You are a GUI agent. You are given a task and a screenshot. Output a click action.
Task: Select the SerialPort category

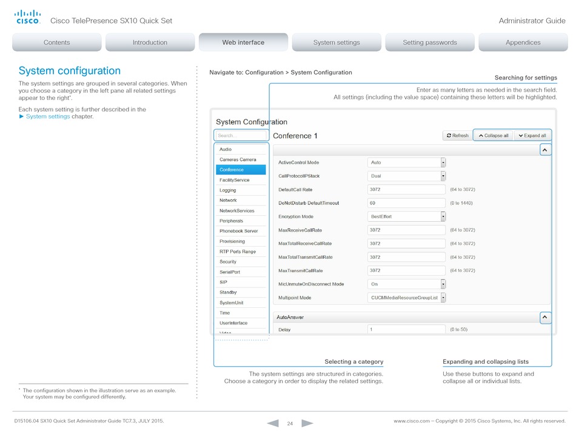241,272
